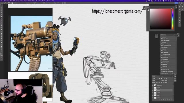Click the symmetry paint butterfly icon
184x103 pixels.
point(65,3)
